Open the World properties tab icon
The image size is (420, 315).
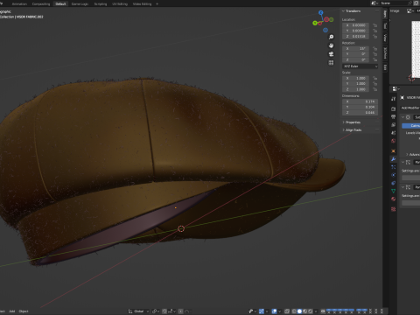[394, 141]
